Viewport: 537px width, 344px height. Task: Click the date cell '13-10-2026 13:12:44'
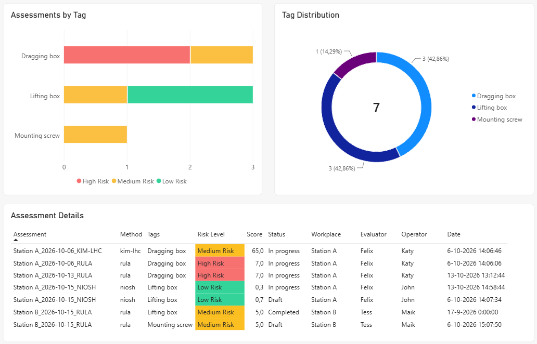click(476, 275)
